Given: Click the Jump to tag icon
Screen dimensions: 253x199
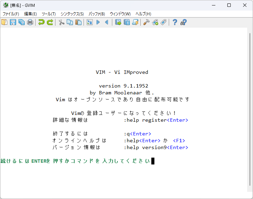Looking at the screenshot, I should click(x=164, y=22).
